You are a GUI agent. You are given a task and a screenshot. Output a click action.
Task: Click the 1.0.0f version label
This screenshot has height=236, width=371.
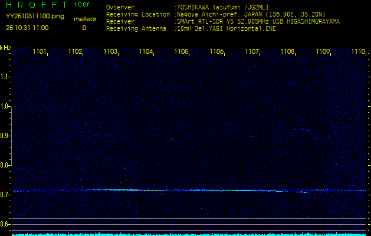(81, 5)
